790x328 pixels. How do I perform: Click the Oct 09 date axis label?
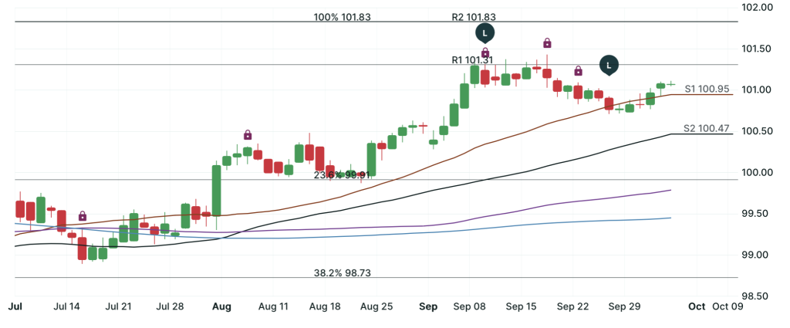coord(728,306)
